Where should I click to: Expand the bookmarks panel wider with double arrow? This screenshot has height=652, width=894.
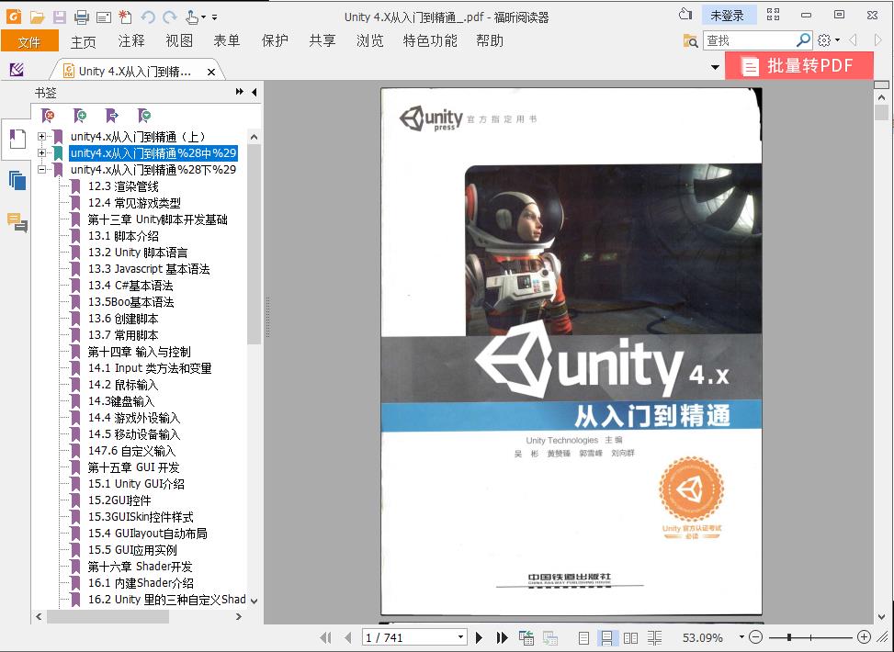tap(240, 92)
